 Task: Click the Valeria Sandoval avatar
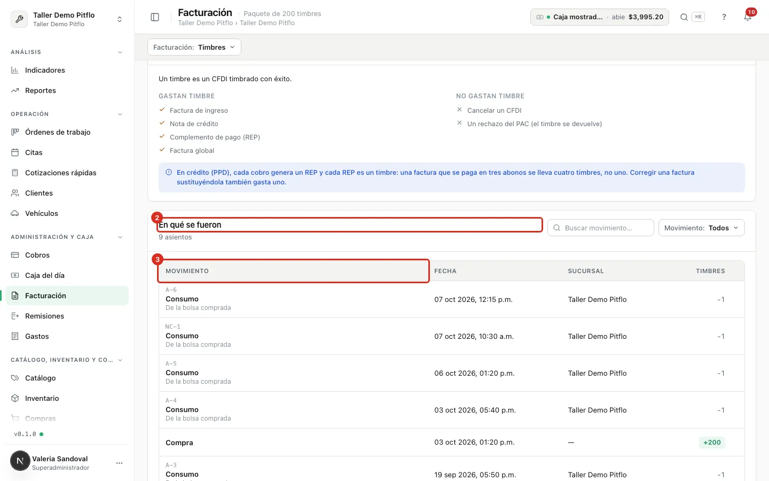tap(20, 461)
